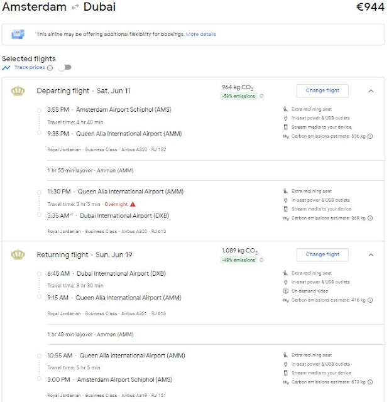Open info icon next to -53% emissions

pos(261,96)
